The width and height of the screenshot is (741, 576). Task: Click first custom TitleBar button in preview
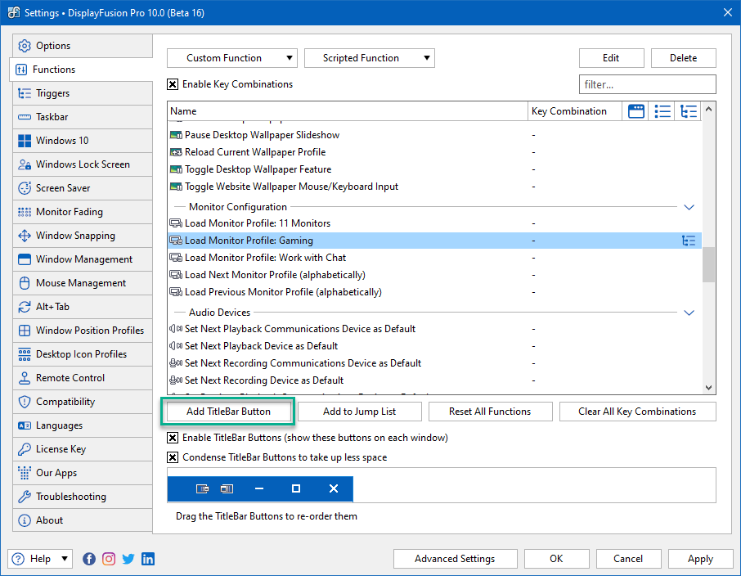click(202, 488)
